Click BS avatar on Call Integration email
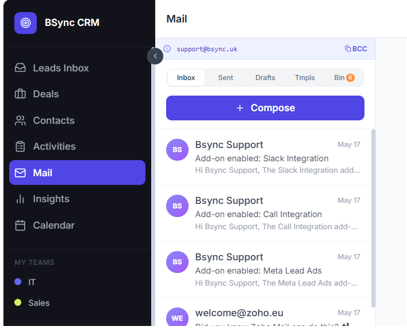 [177, 206]
